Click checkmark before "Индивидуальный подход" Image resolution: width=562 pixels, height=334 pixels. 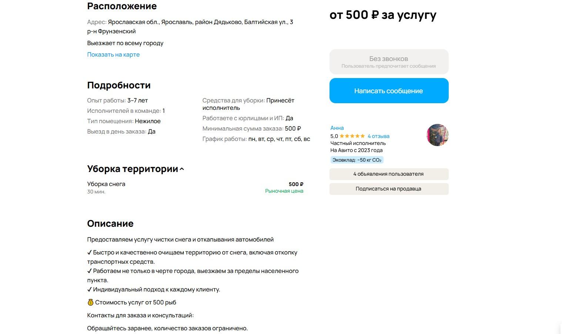tap(90, 290)
